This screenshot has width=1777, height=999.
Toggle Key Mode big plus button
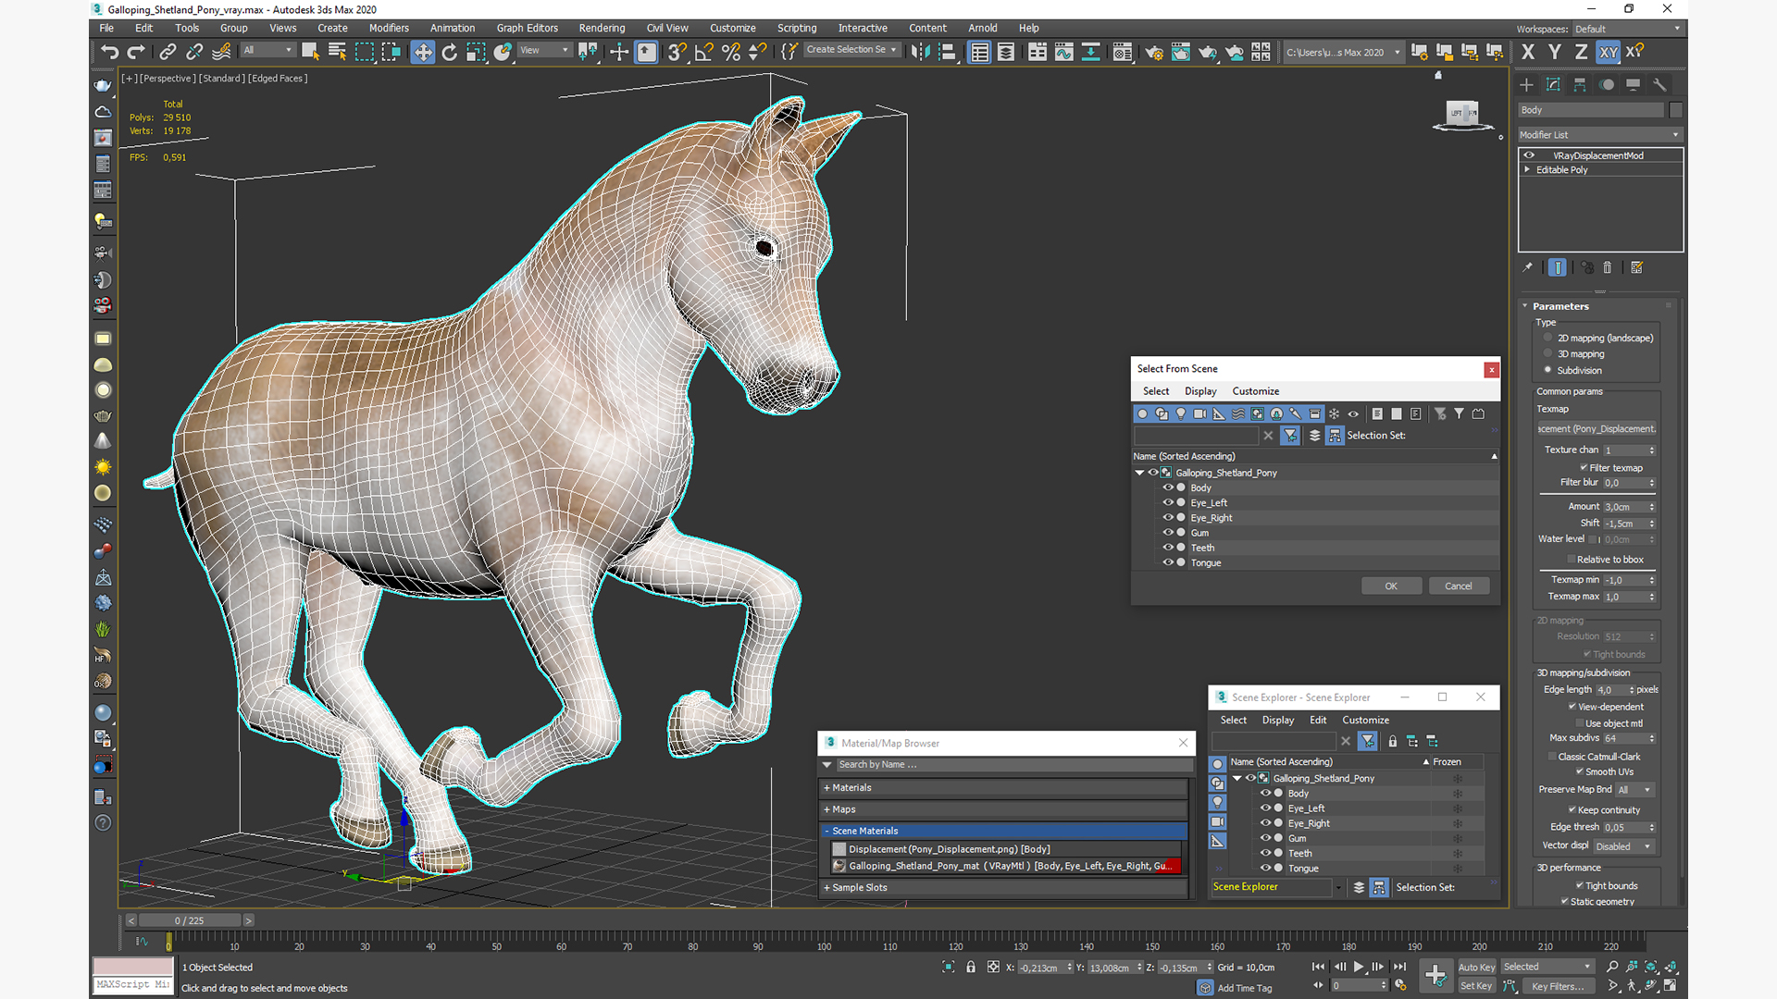point(1435,975)
